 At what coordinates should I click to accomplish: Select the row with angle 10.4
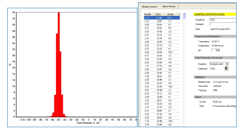[162, 52]
